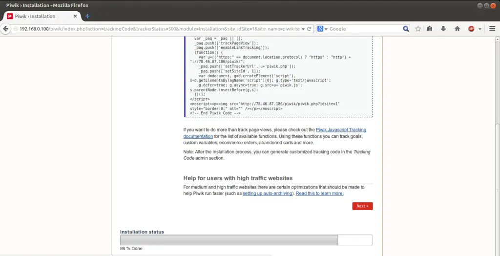Click the search magnifier icon
The height and width of the screenshot is (256, 500).
406,29
